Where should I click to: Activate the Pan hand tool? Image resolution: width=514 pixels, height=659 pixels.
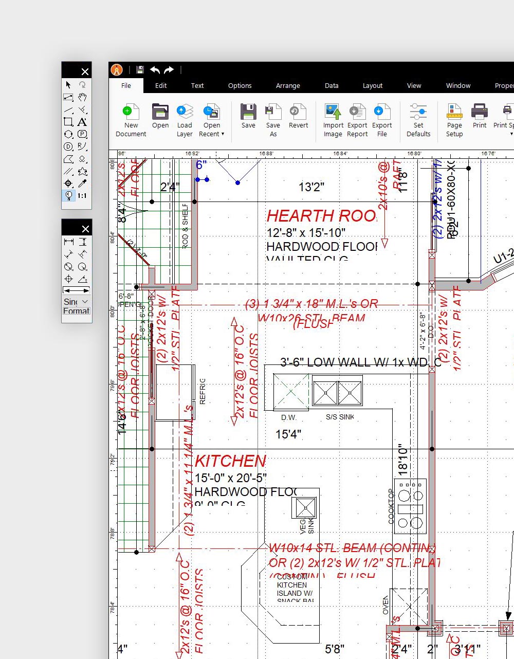point(82,97)
